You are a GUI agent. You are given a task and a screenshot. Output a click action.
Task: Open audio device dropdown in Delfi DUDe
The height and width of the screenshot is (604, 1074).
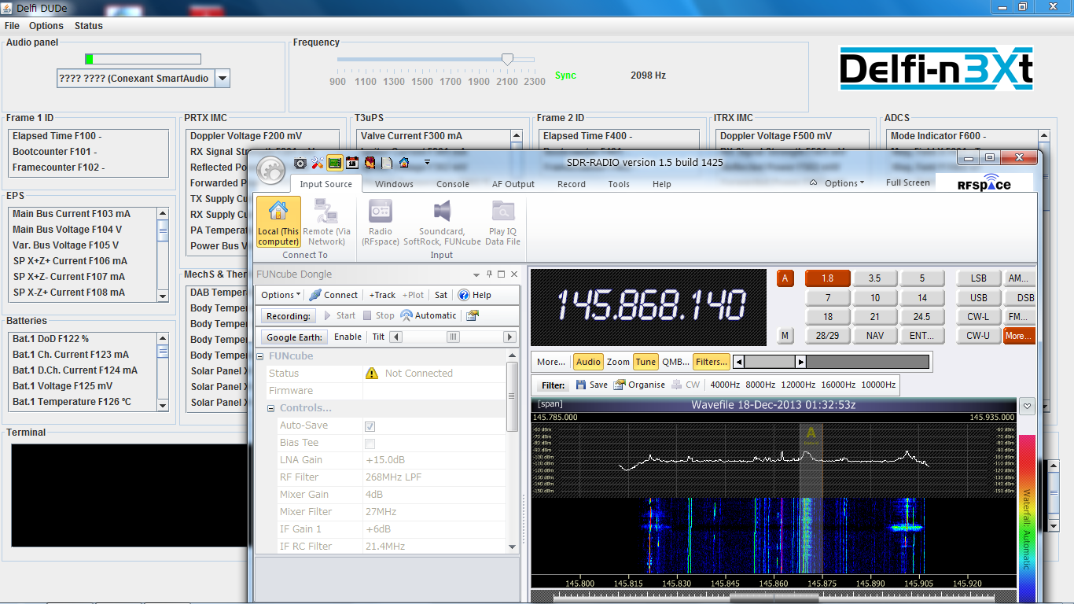pyautogui.click(x=223, y=78)
